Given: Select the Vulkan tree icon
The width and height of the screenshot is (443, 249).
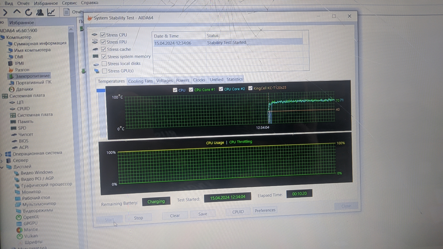Looking at the screenshot, I should click(x=20, y=236).
